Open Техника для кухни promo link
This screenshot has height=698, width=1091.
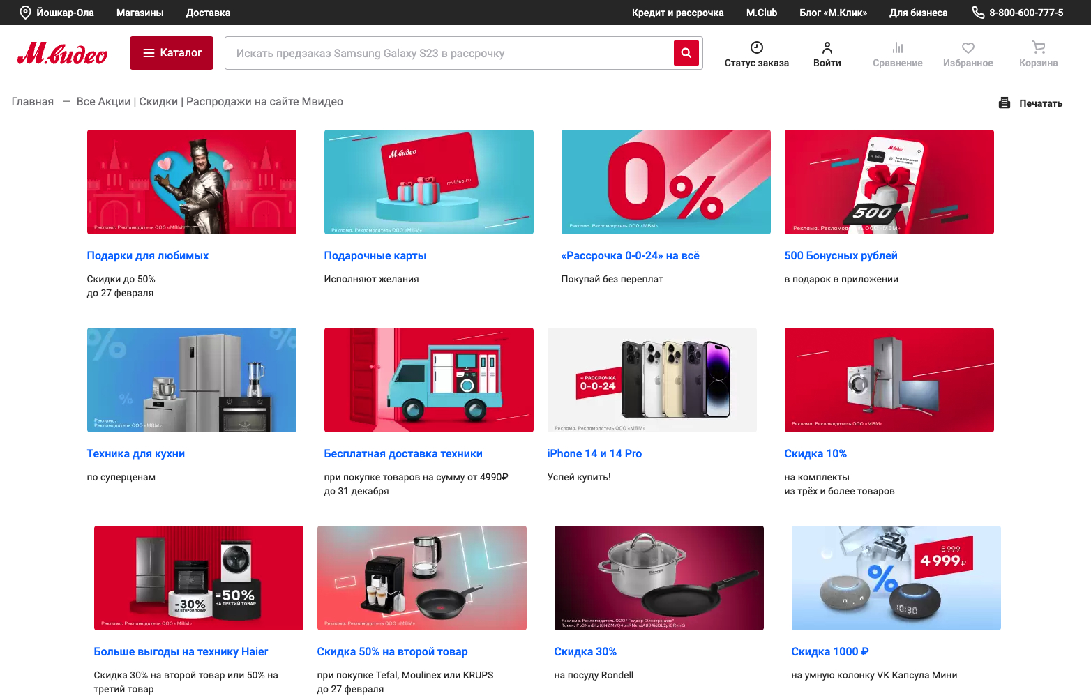(136, 454)
